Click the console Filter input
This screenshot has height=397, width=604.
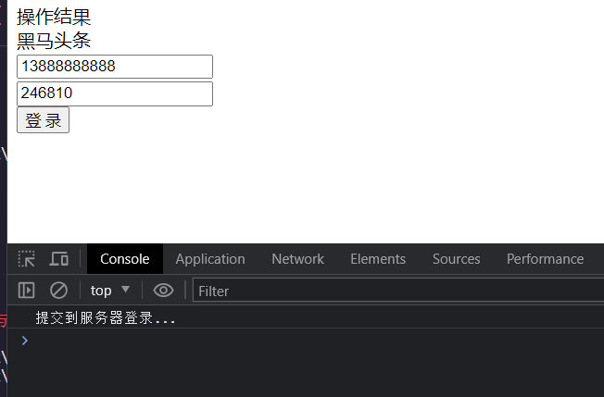pyautogui.click(x=398, y=291)
